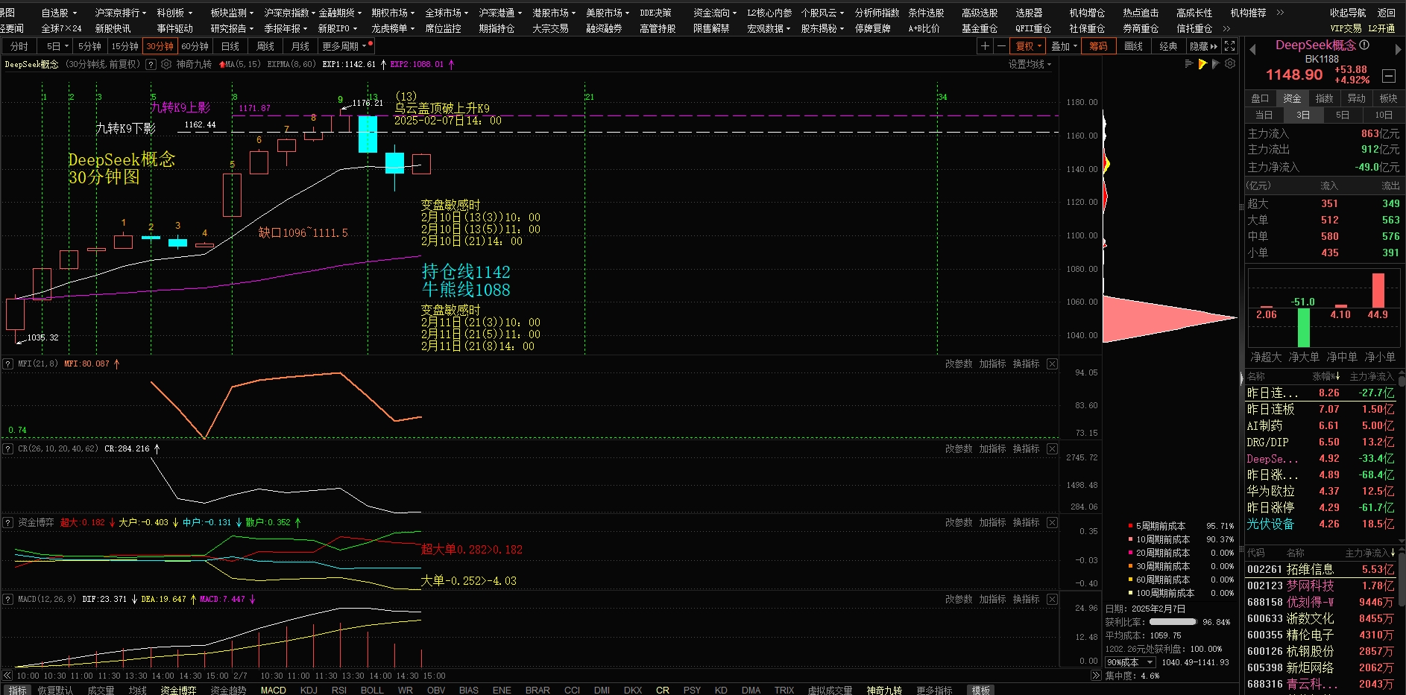Switch to the 板块 tab
1406x695 pixels.
[x=1388, y=98]
